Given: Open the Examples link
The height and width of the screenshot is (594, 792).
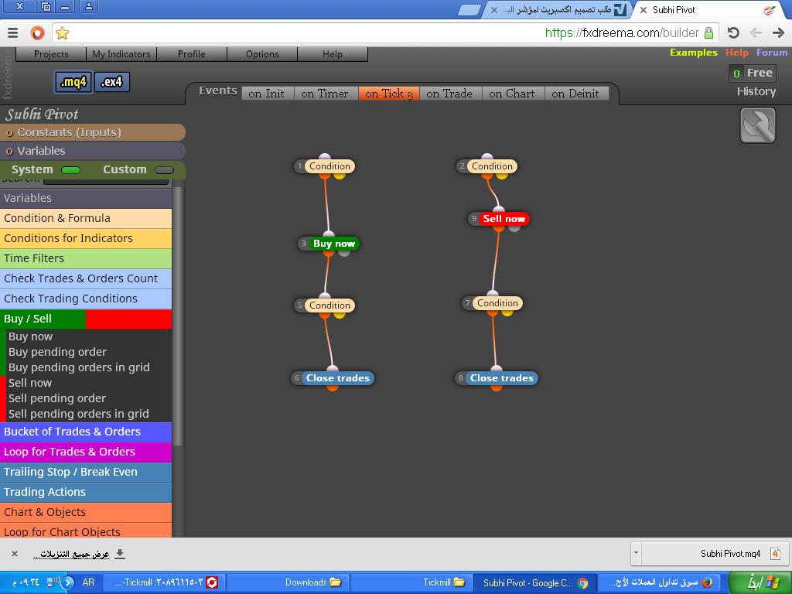Looking at the screenshot, I should pyautogui.click(x=693, y=53).
